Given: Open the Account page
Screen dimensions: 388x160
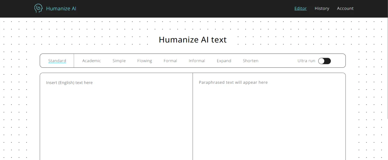Looking at the screenshot, I should tap(345, 8).
